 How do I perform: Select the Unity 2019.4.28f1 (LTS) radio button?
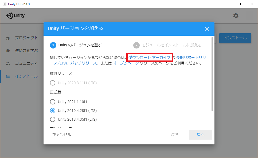(x=53, y=111)
